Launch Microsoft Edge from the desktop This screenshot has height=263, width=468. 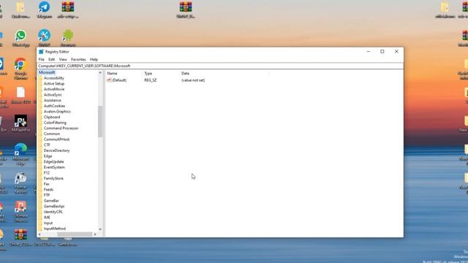pos(20,149)
